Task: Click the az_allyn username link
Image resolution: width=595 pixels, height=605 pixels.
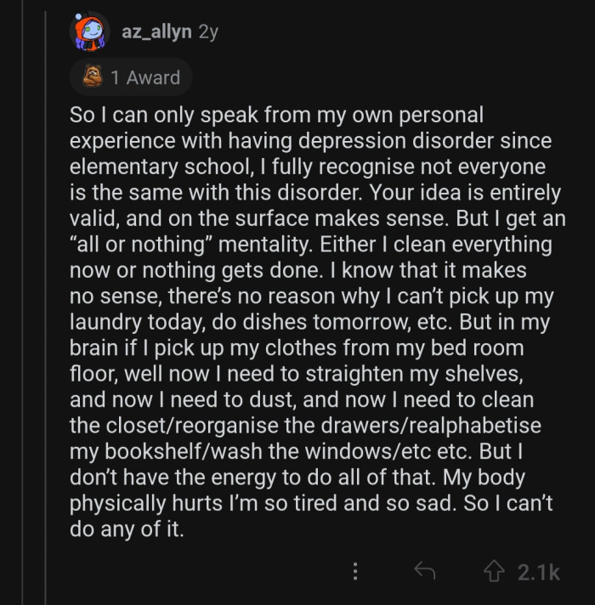Action: pyautogui.click(x=157, y=32)
